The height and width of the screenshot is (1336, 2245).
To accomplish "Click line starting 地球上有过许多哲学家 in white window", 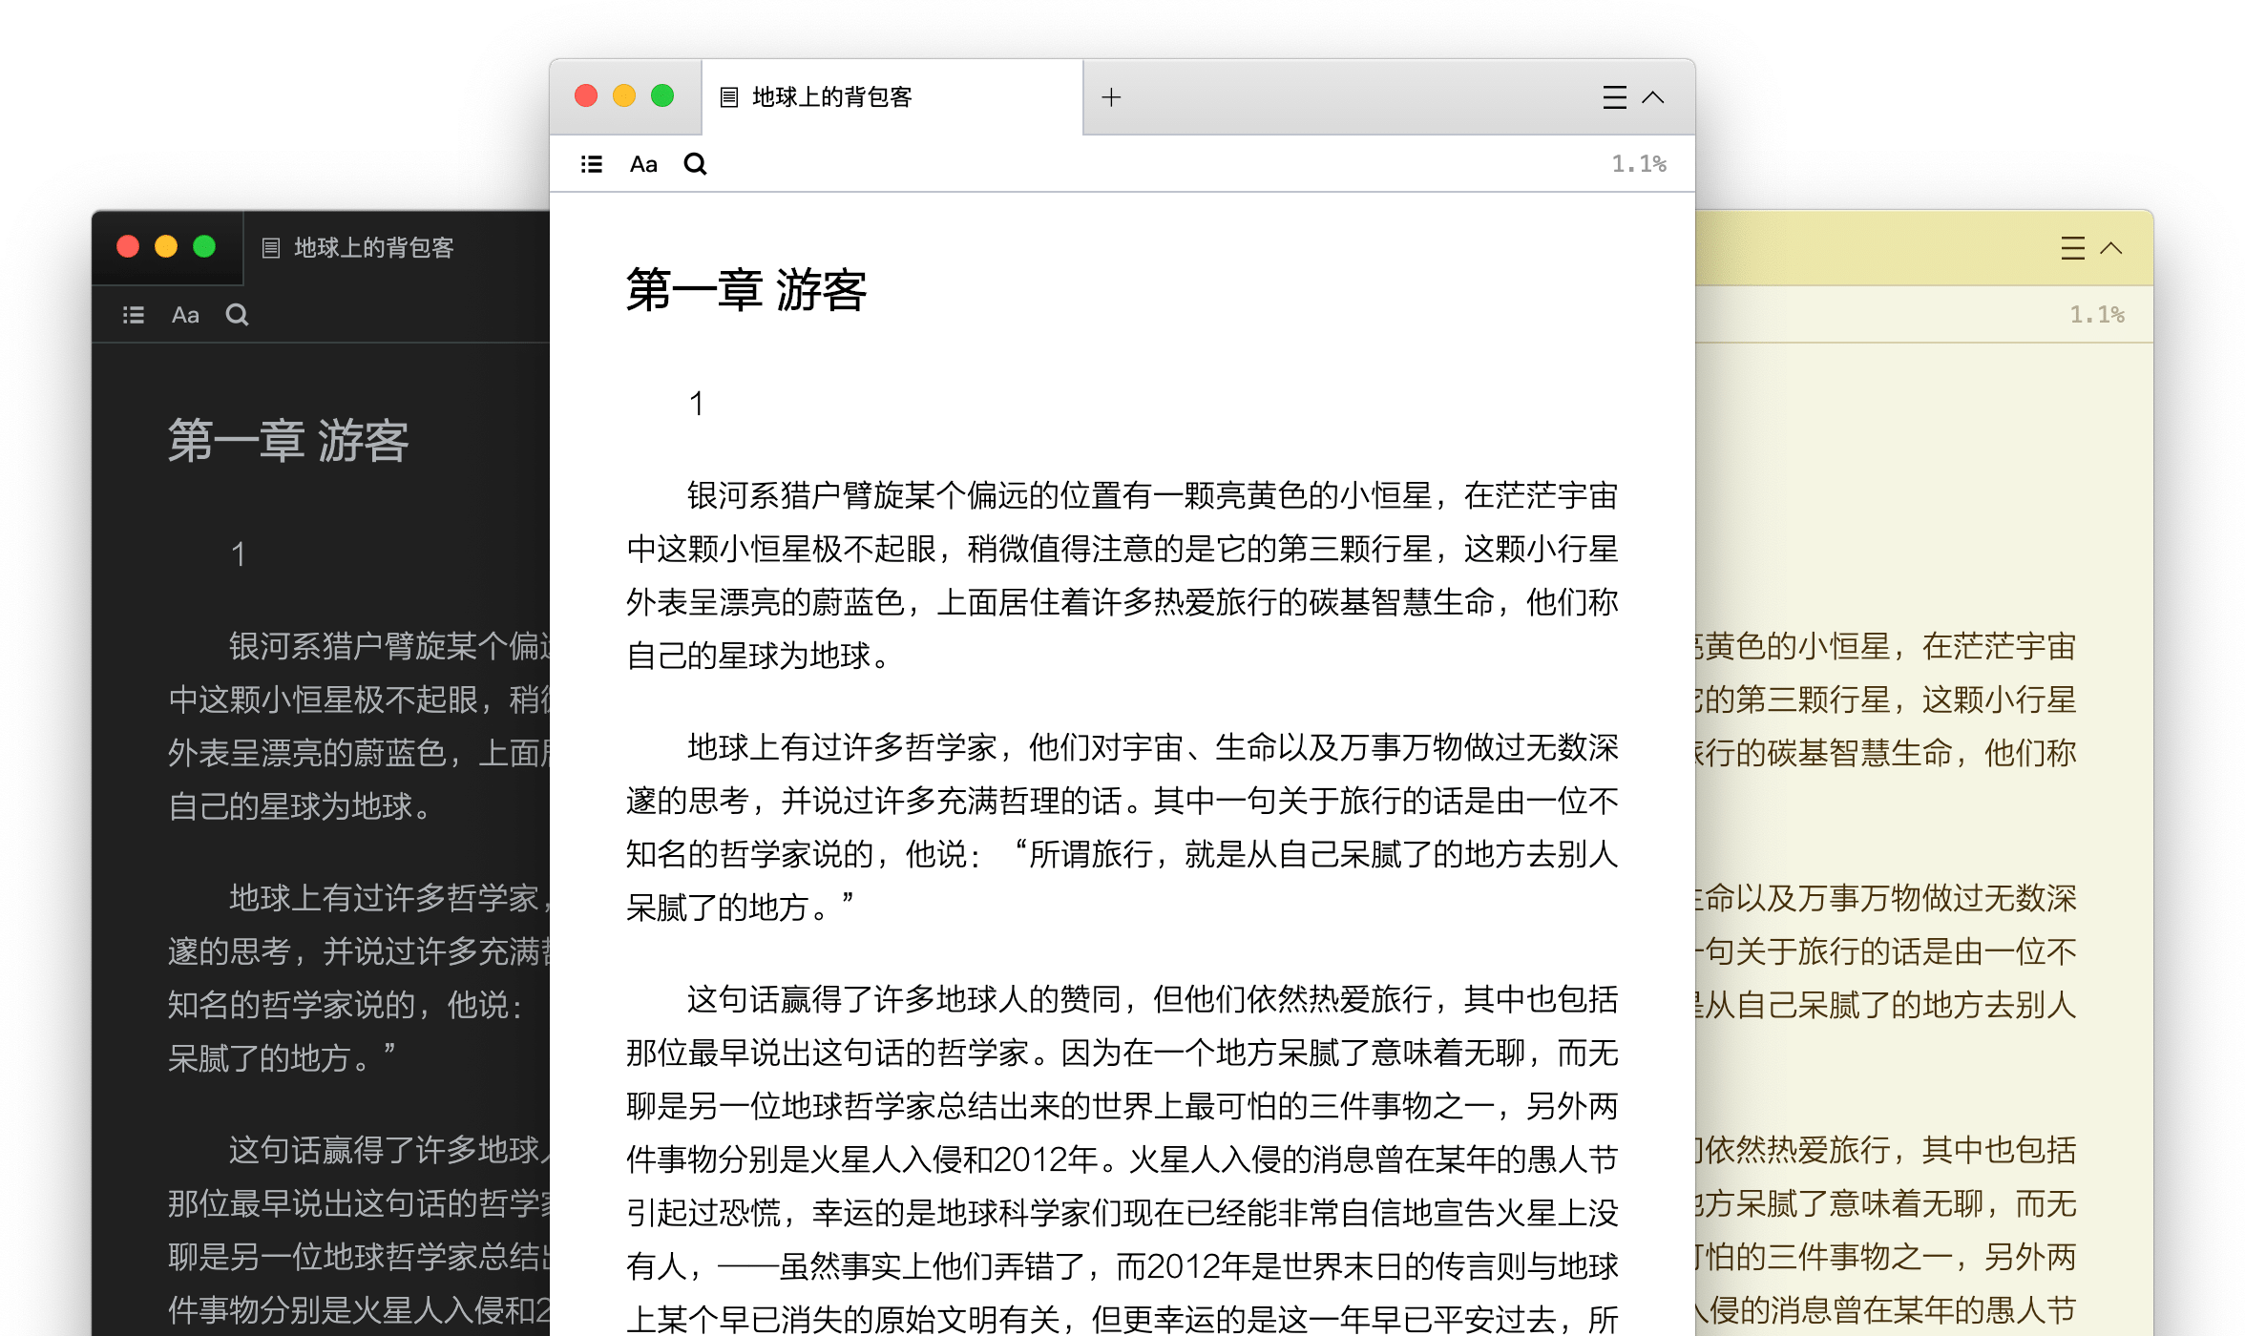I will 1153,748.
